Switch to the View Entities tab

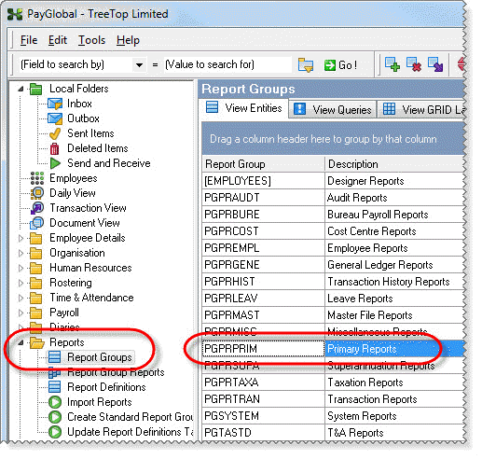click(x=244, y=108)
